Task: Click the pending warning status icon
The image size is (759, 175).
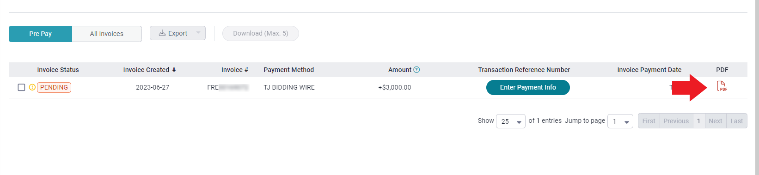Action: (x=32, y=87)
